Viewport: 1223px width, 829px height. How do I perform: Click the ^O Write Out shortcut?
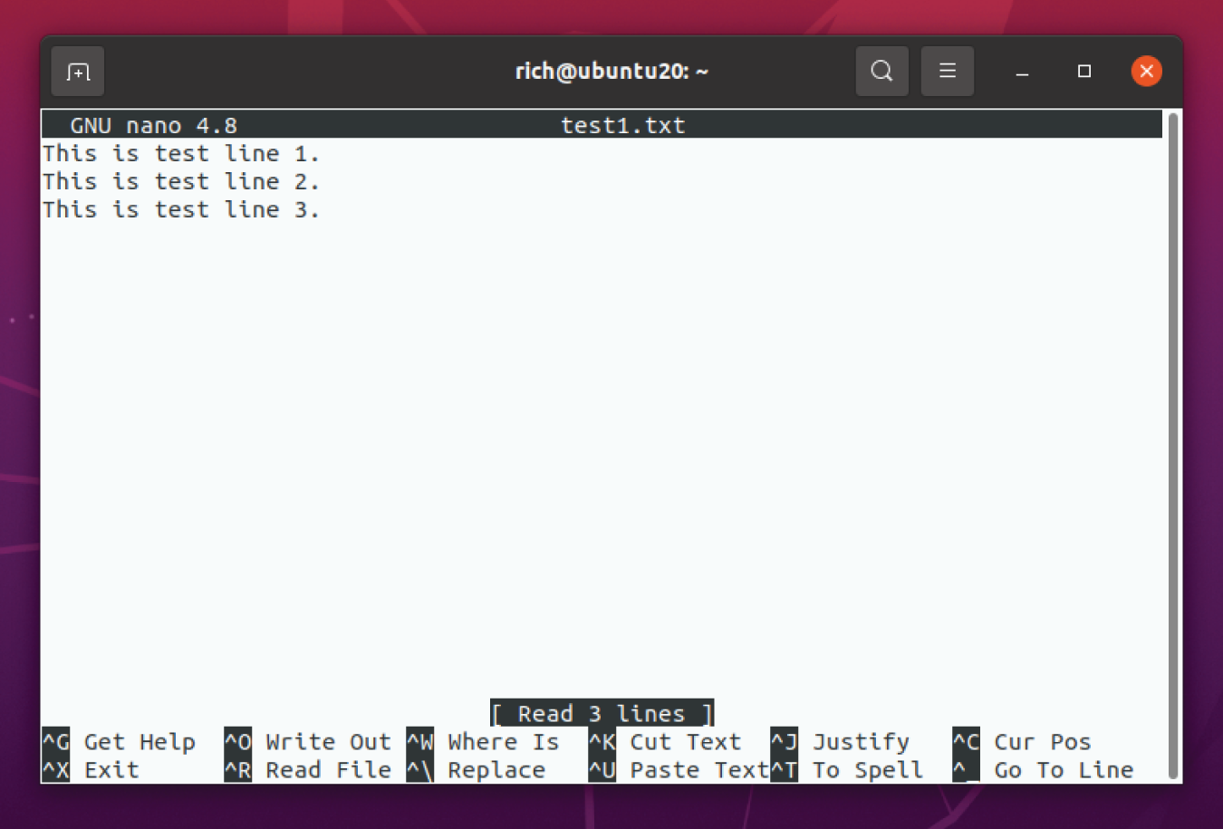tap(308, 742)
